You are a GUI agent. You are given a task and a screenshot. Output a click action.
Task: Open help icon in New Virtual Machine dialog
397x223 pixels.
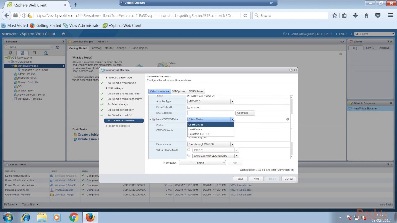coord(291,70)
